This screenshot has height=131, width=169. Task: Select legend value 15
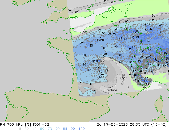pos(19,129)
